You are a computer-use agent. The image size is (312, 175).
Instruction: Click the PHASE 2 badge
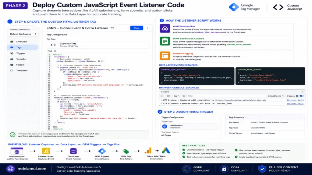coord(15,5)
